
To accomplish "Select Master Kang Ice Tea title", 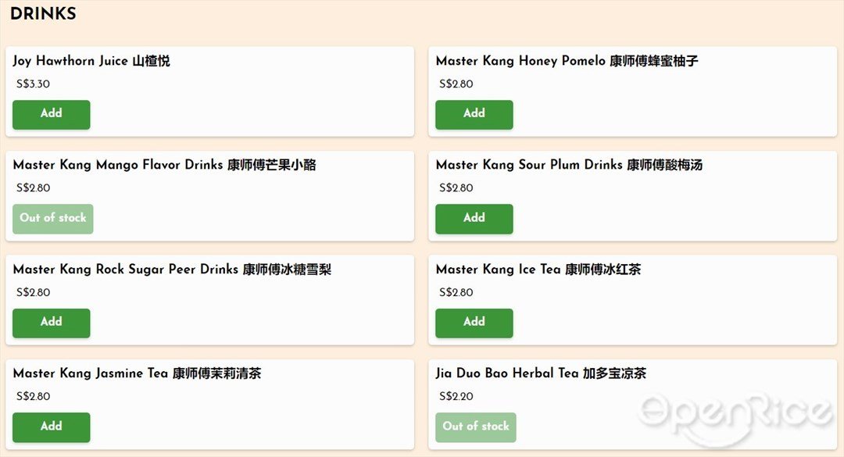I will click(538, 270).
